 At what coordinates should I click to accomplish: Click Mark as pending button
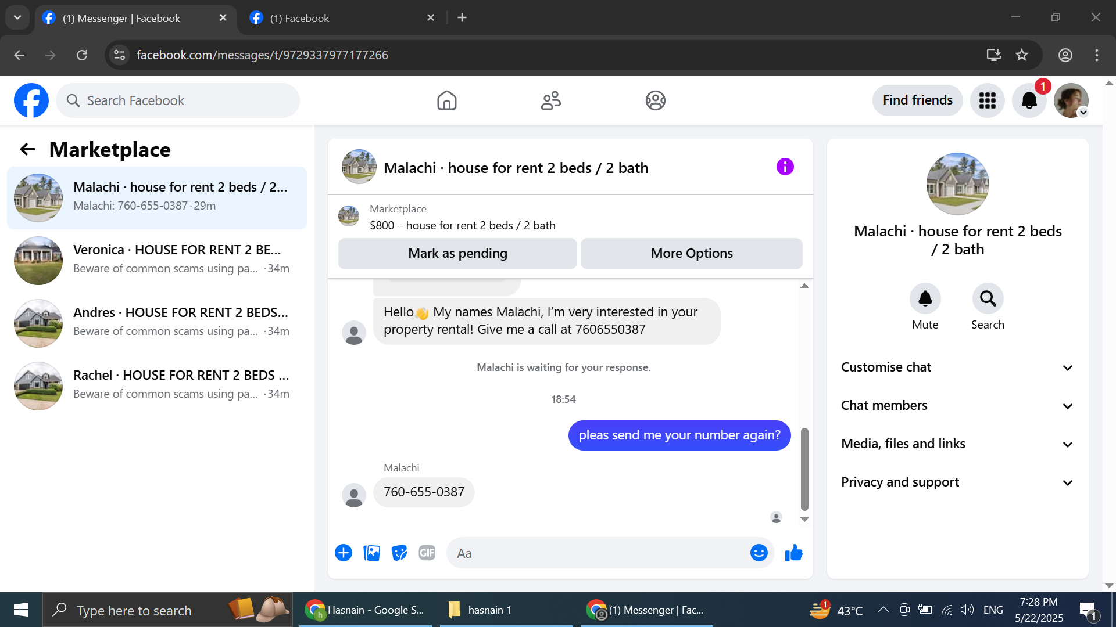[457, 253]
